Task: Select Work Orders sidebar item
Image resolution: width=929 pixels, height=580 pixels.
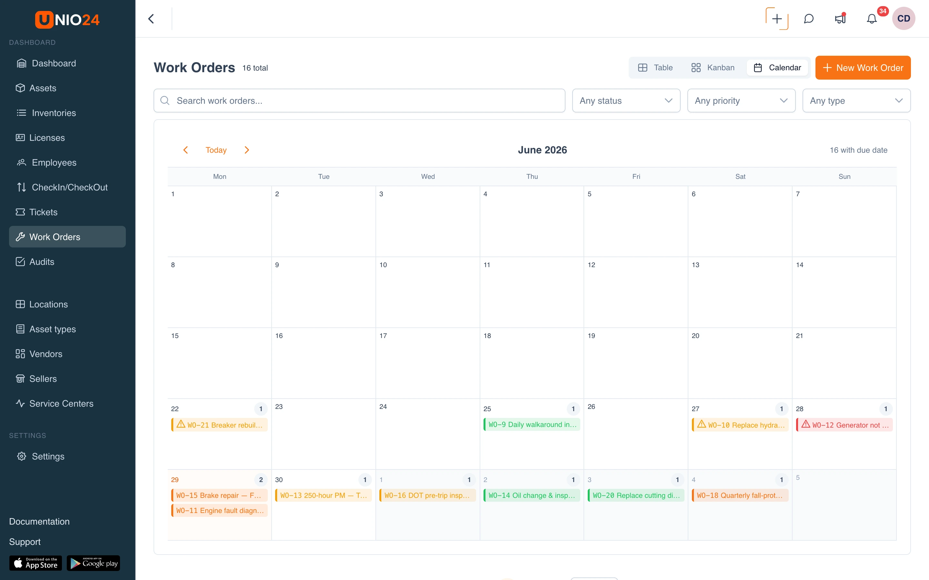Action: [x=67, y=237]
